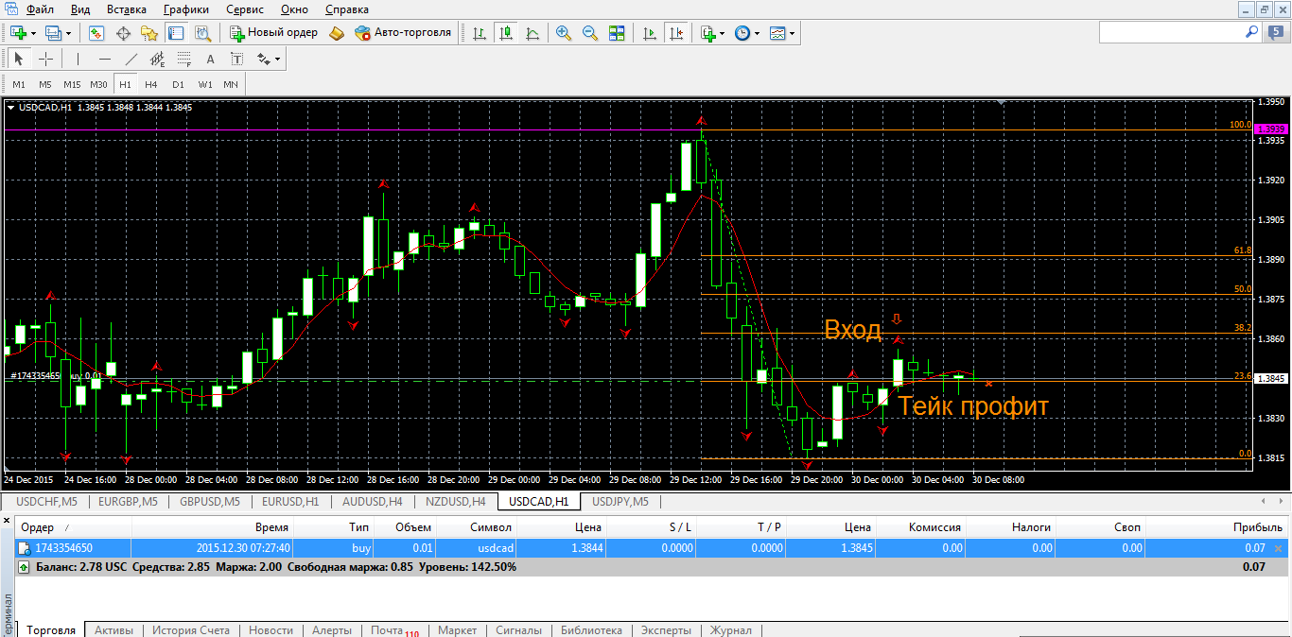Viewport: 1292px width, 637px height.
Task: Select the horizontal line tool
Action: click(x=104, y=59)
